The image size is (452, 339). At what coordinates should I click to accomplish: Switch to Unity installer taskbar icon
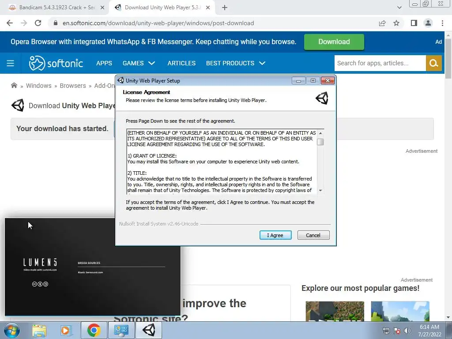[149, 330]
